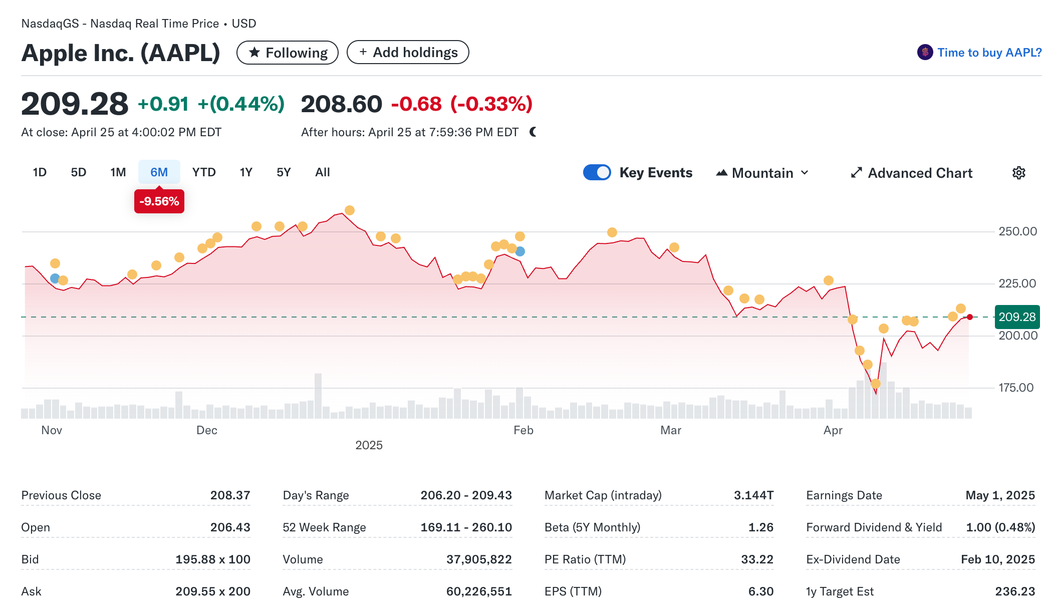1049x614 pixels.
Task: Toggle the Key Events switch off
Action: (x=597, y=172)
